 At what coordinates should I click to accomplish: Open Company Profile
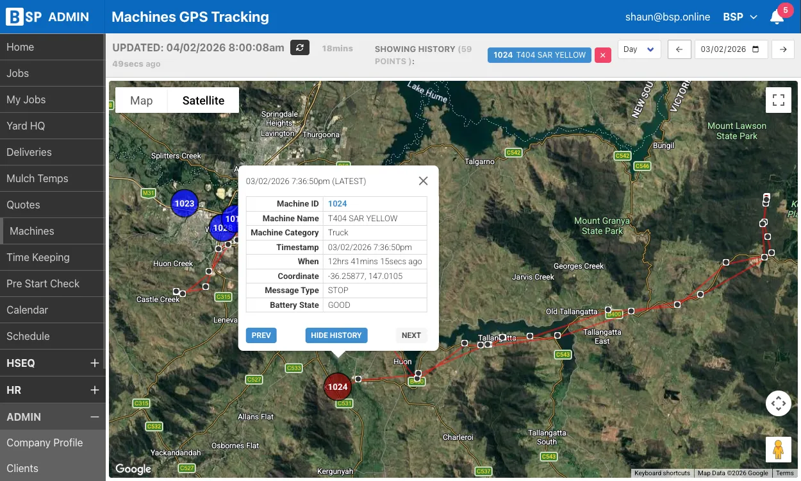[53, 443]
